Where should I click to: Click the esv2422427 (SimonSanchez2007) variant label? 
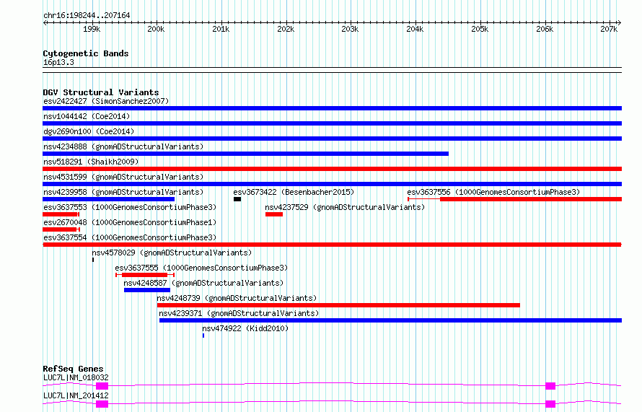[106, 101]
